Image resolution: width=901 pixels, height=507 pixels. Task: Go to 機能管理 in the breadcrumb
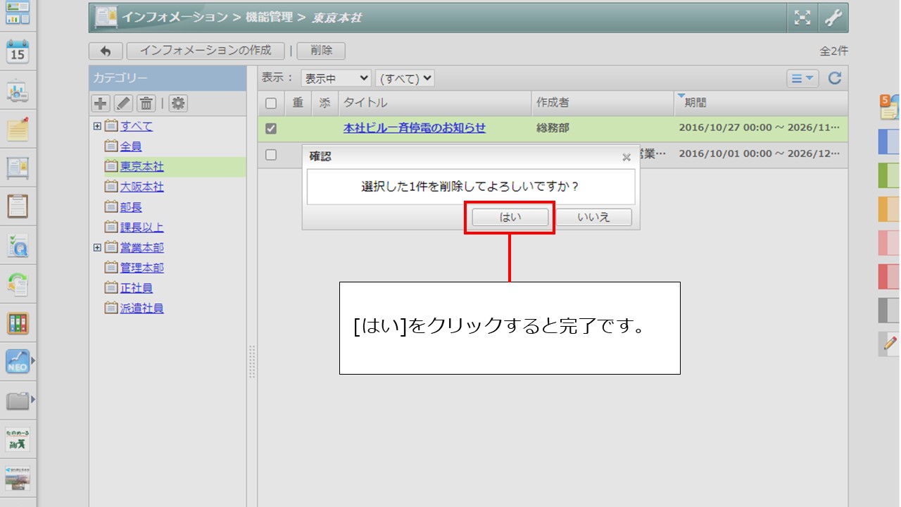pyautogui.click(x=268, y=17)
